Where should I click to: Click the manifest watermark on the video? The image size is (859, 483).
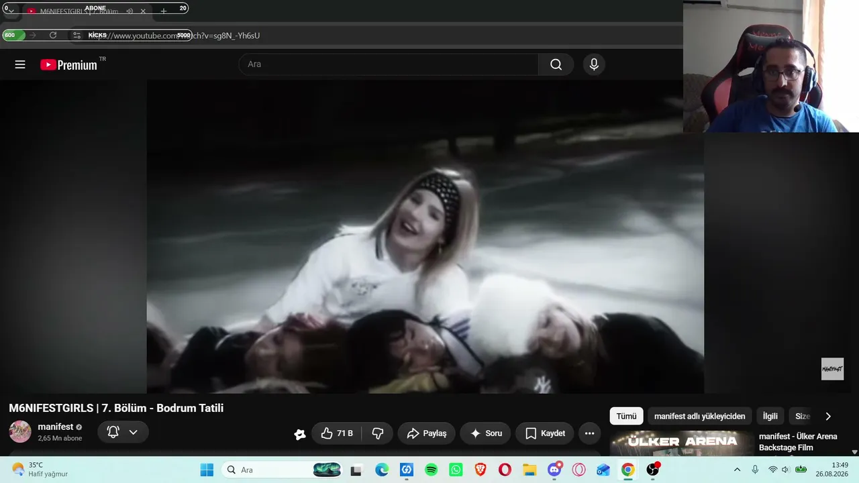coord(832,369)
